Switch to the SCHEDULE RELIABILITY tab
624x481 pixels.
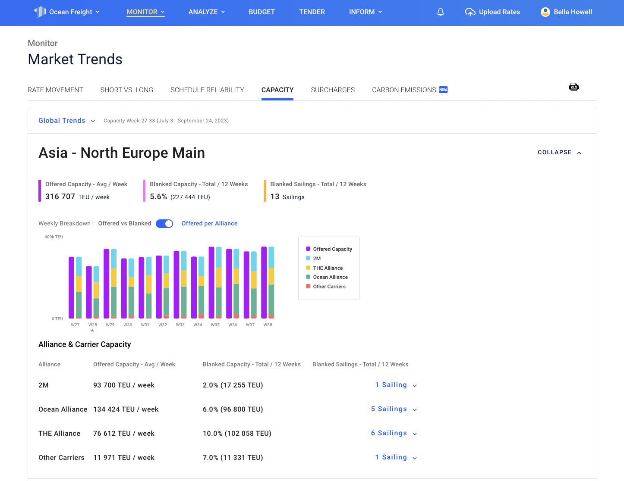(207, 90)
